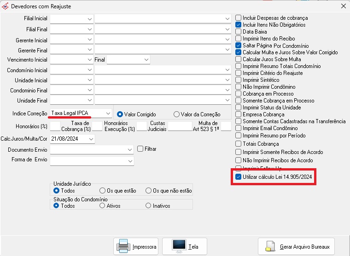Expand the Calc.Juros/Multa/Cor date picker
Viewport: 350px width, 256px height.
click(x=90, y=138)
